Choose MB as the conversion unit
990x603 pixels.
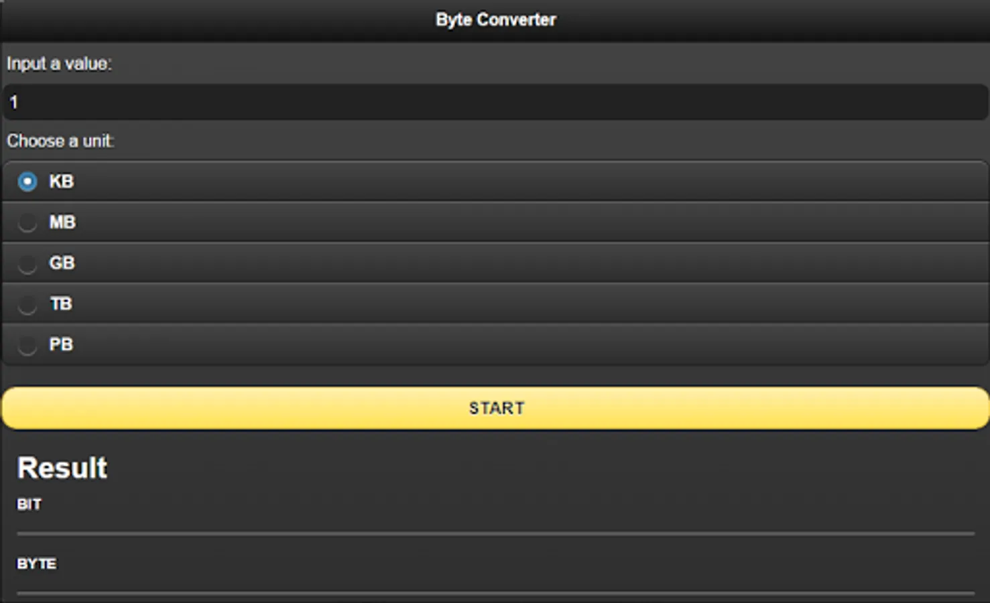pos(27,222)
